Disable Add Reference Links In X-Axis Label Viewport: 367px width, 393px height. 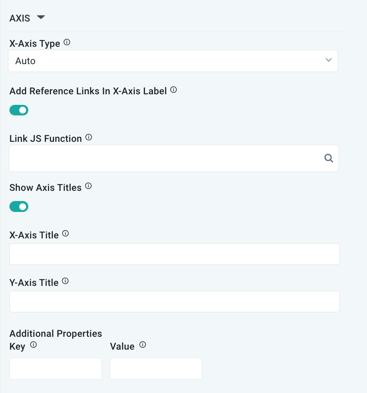(19, 110)
